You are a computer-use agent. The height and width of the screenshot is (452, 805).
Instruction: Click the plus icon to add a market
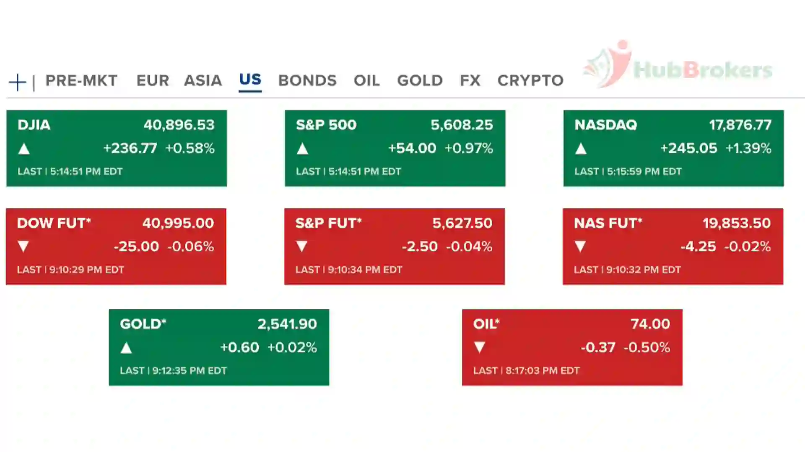tap(17, 81)
